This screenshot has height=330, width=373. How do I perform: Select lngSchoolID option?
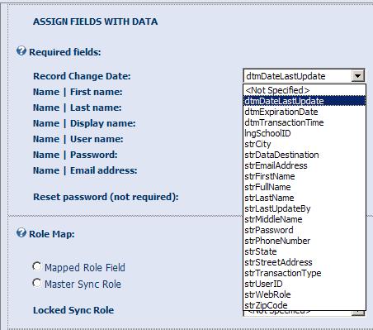pos(305,133)
